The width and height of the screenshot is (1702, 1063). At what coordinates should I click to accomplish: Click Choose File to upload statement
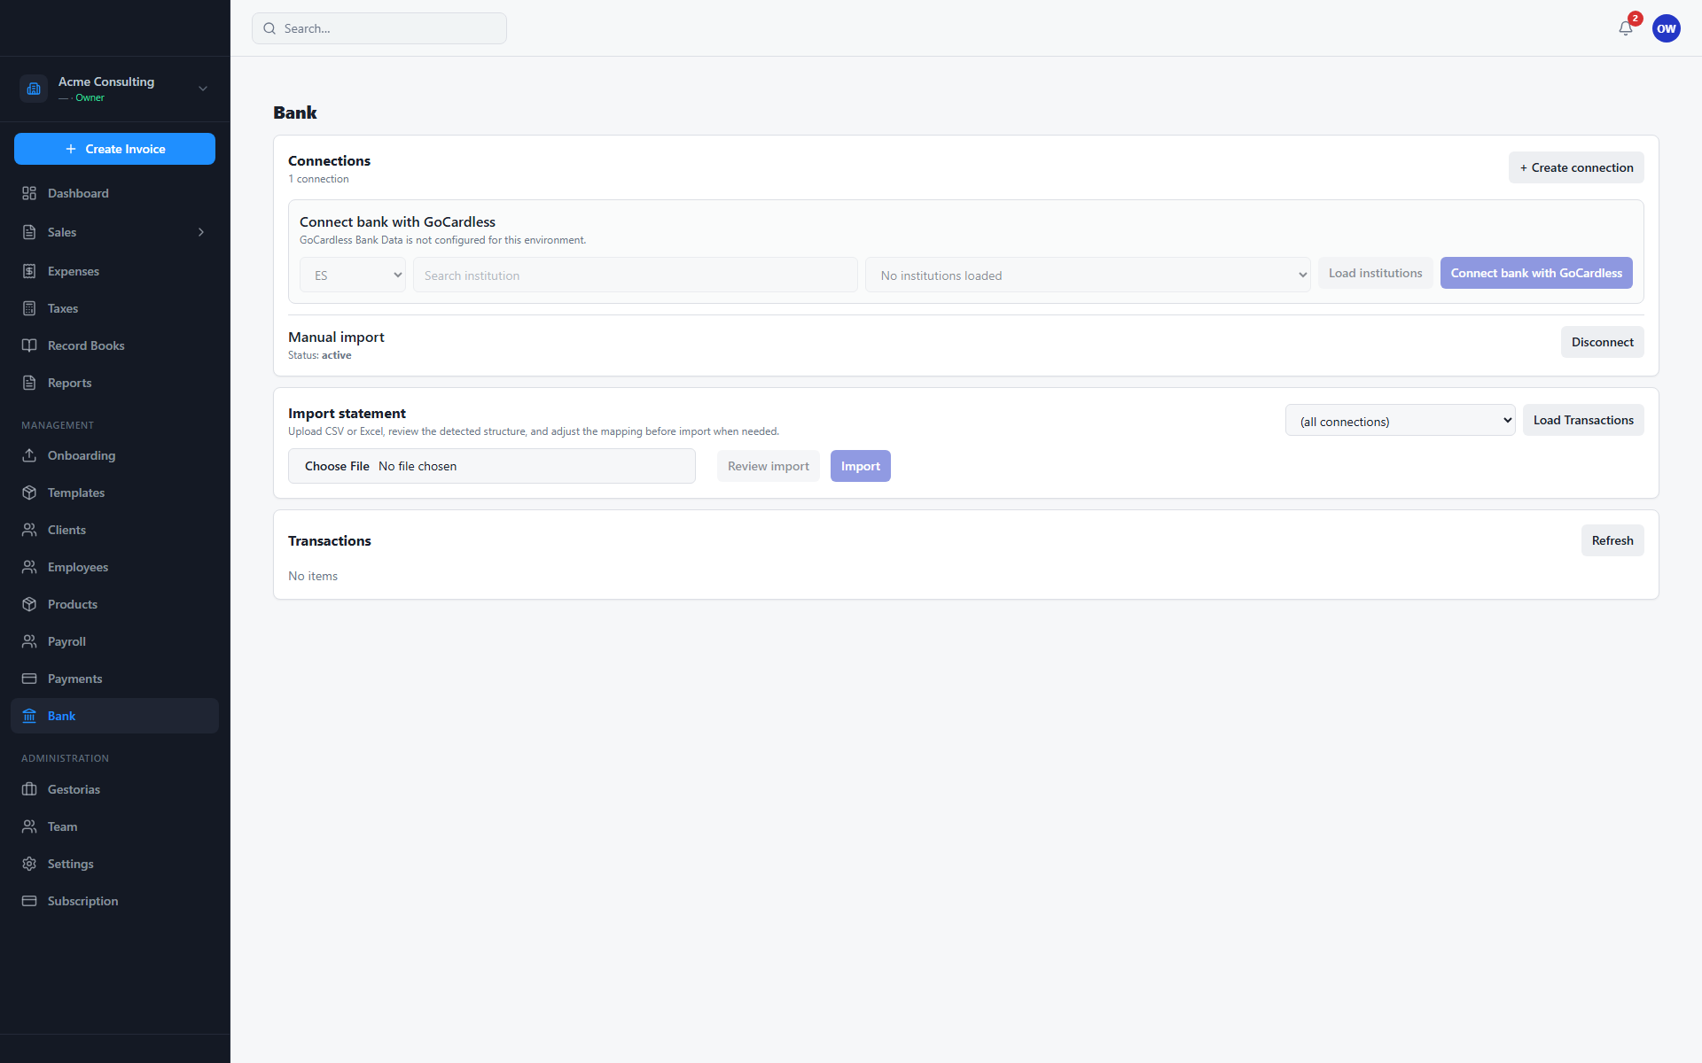(x=337, y=466)
